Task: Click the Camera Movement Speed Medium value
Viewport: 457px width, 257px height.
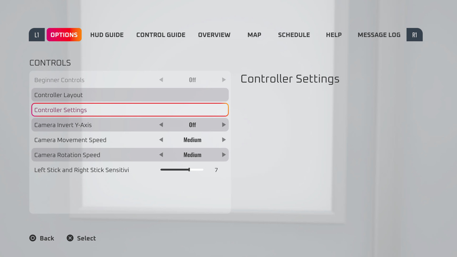Action: [192, 140]
